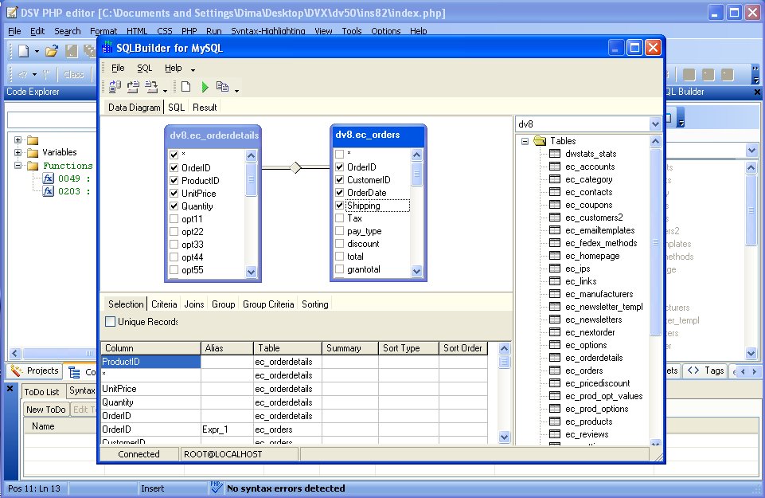Click the Projects tab in PHP editor
Image resolution: width=765 pixels, height=498 pixels.
coord(35,371)
